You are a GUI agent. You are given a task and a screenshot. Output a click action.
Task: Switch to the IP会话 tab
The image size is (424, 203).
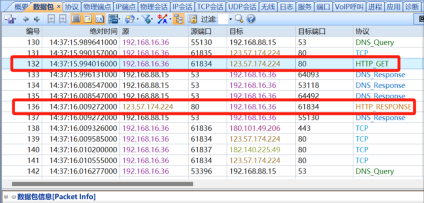pyautogui.click(x=183, y=7)
